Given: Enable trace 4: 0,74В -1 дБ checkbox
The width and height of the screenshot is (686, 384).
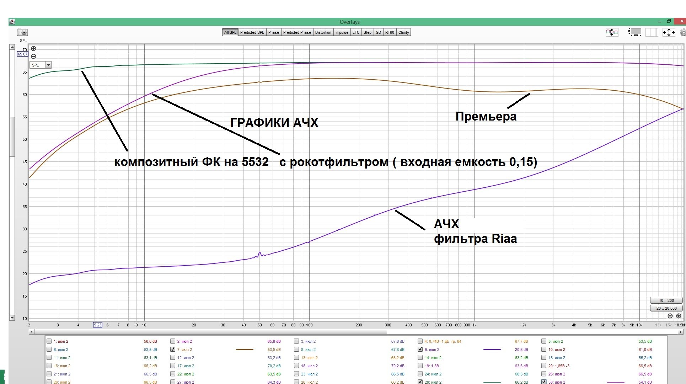Looking at the screenshot, I should (x=420, y=341).
